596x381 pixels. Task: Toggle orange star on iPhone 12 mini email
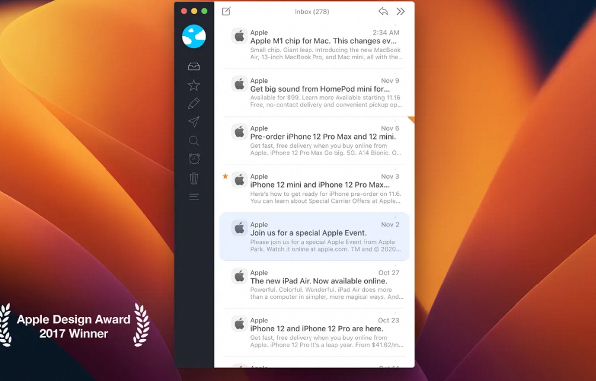pyautogui.click(x=225, y=176)
